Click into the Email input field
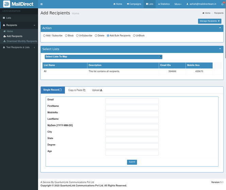226x190 pixels. (132, 101)
